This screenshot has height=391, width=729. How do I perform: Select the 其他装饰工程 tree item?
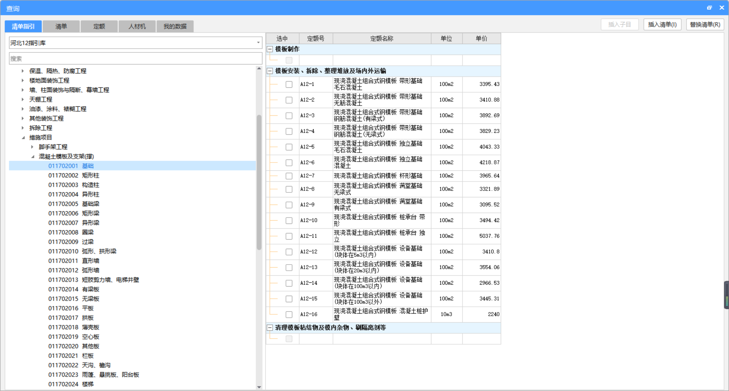click(46, 118)
